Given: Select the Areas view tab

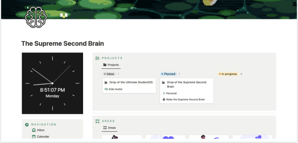Looking at the screenshot, I should 109,128.
